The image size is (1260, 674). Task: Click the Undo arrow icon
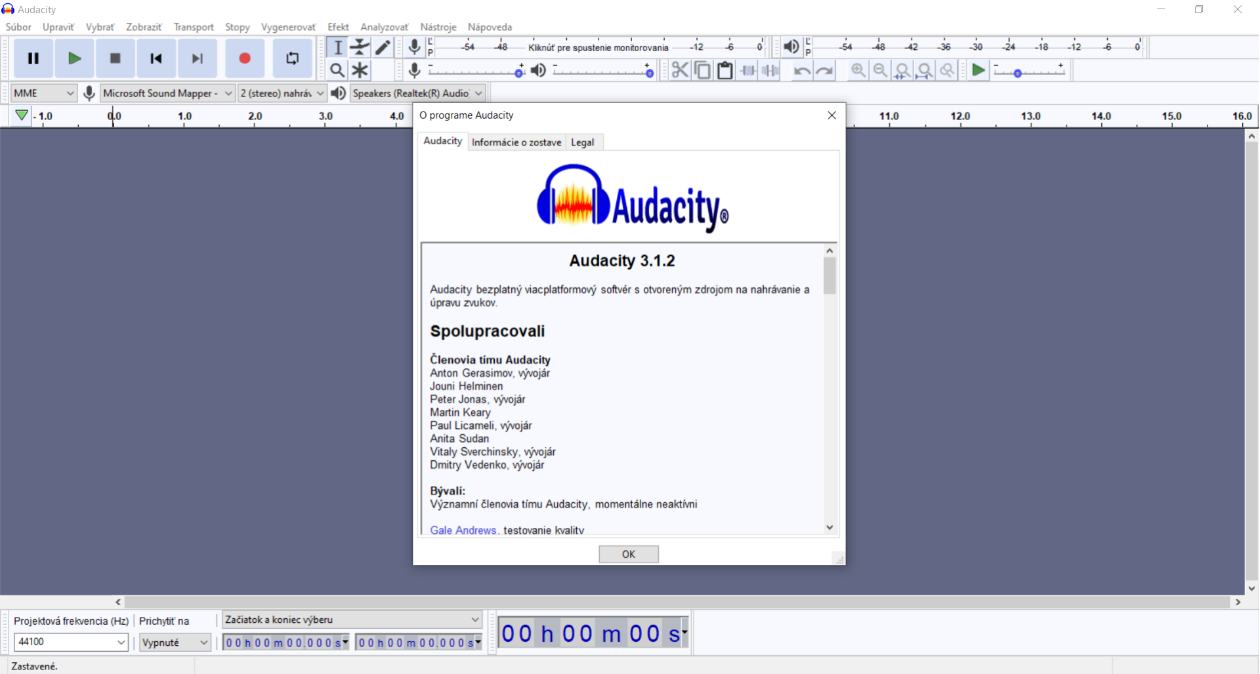click(x=801, y=70)
